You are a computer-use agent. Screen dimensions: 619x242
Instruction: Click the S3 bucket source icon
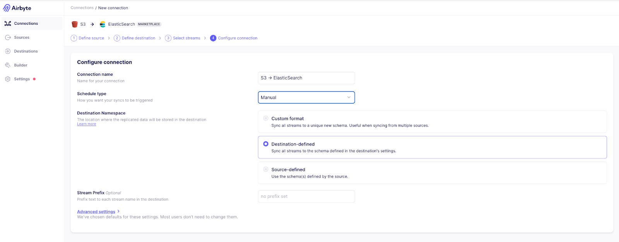tap(75, 24)
